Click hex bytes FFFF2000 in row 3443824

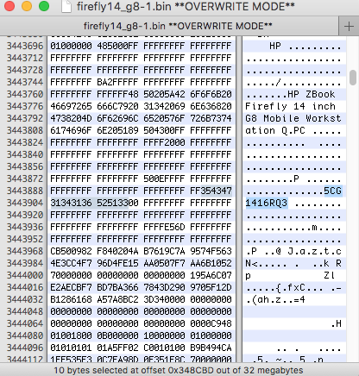click(164, 142)
